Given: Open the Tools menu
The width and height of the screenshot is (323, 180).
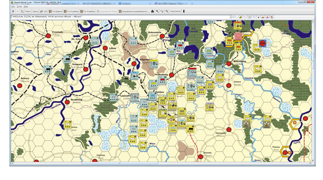Looking at the screenshot, I should pos(19,7).
